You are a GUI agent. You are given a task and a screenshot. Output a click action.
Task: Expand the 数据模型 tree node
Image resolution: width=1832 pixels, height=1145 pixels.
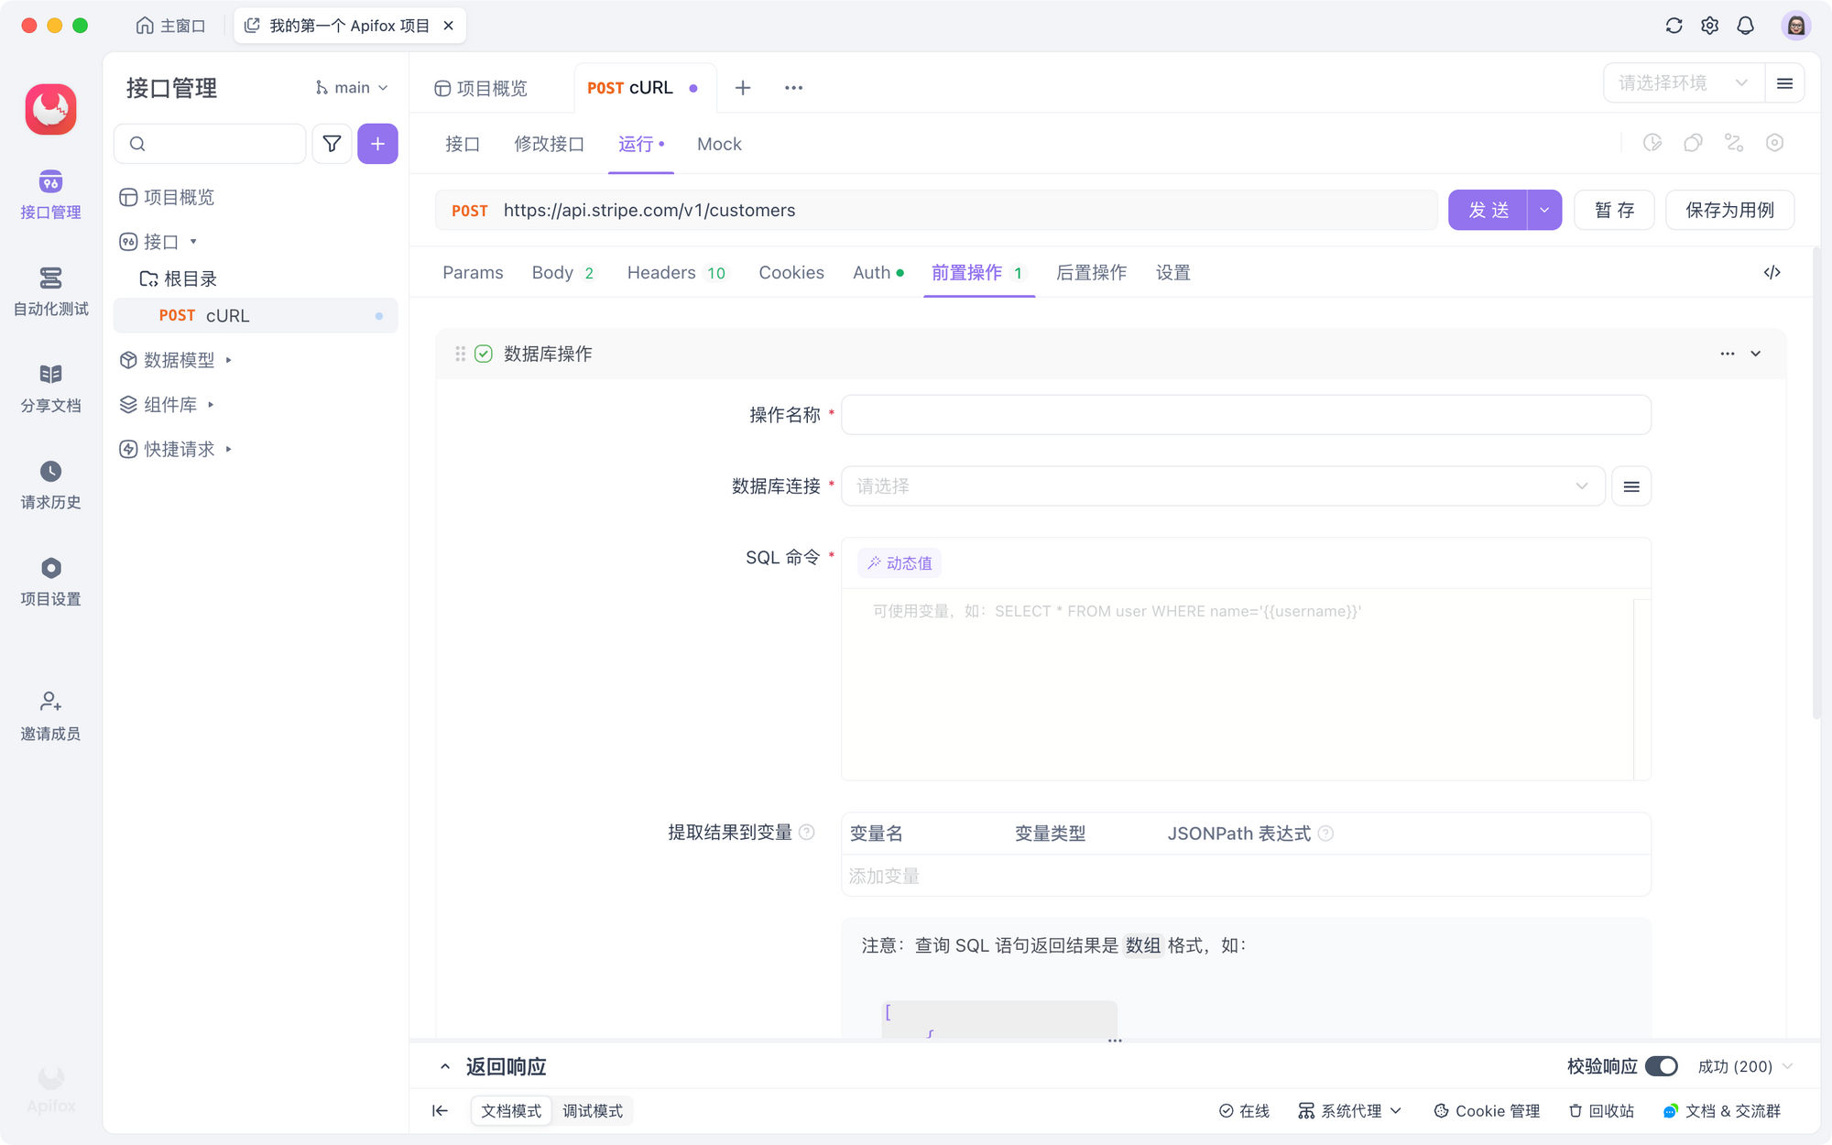point(228,360)
